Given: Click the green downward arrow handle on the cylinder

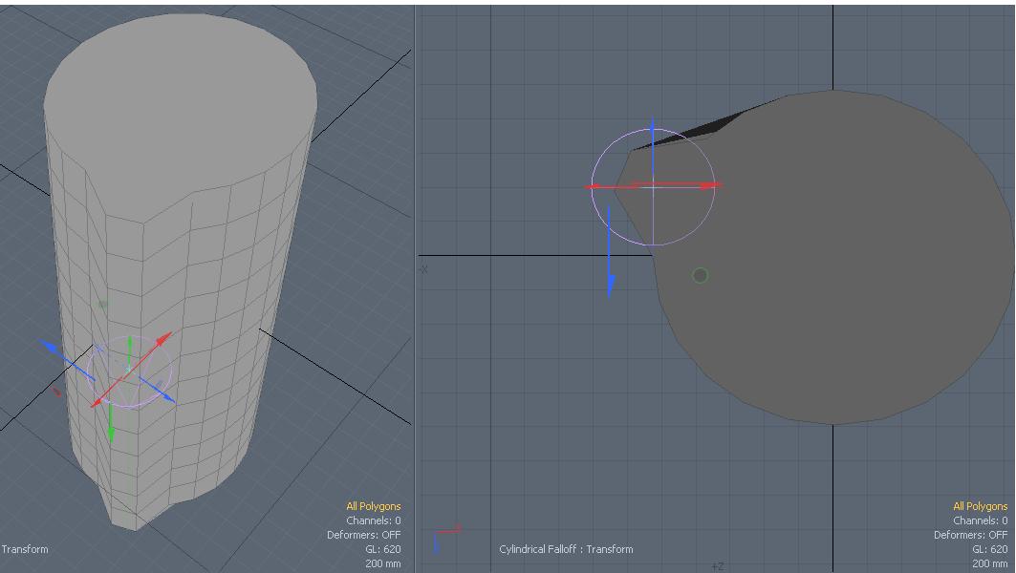Looking at the screenshot, I should 112,432.
